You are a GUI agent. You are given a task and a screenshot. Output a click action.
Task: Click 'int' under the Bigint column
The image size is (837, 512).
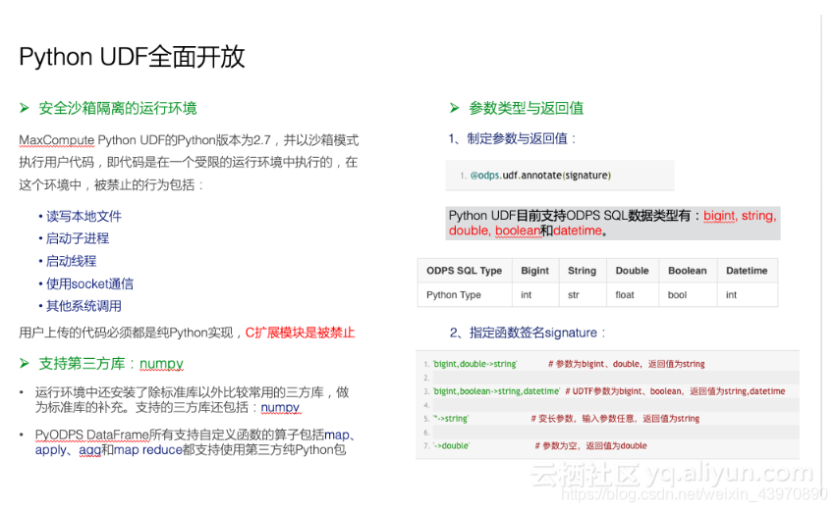pyautogui.click(x=527, y=295)
